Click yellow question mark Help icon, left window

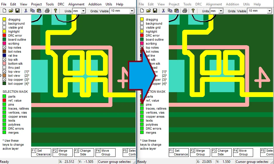point(55,11)
